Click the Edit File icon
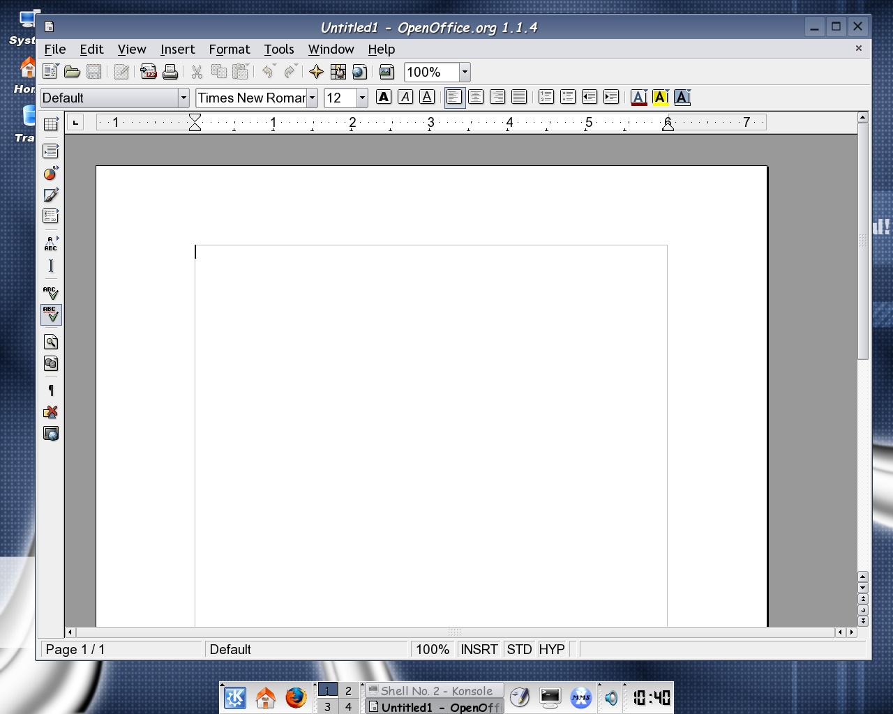The image size is (893, 714). coord(121,72)
